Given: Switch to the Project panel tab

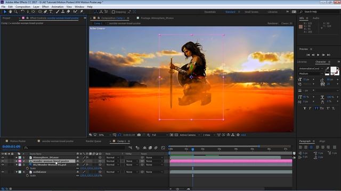Looking at the screenshot, I should point(6,18).
